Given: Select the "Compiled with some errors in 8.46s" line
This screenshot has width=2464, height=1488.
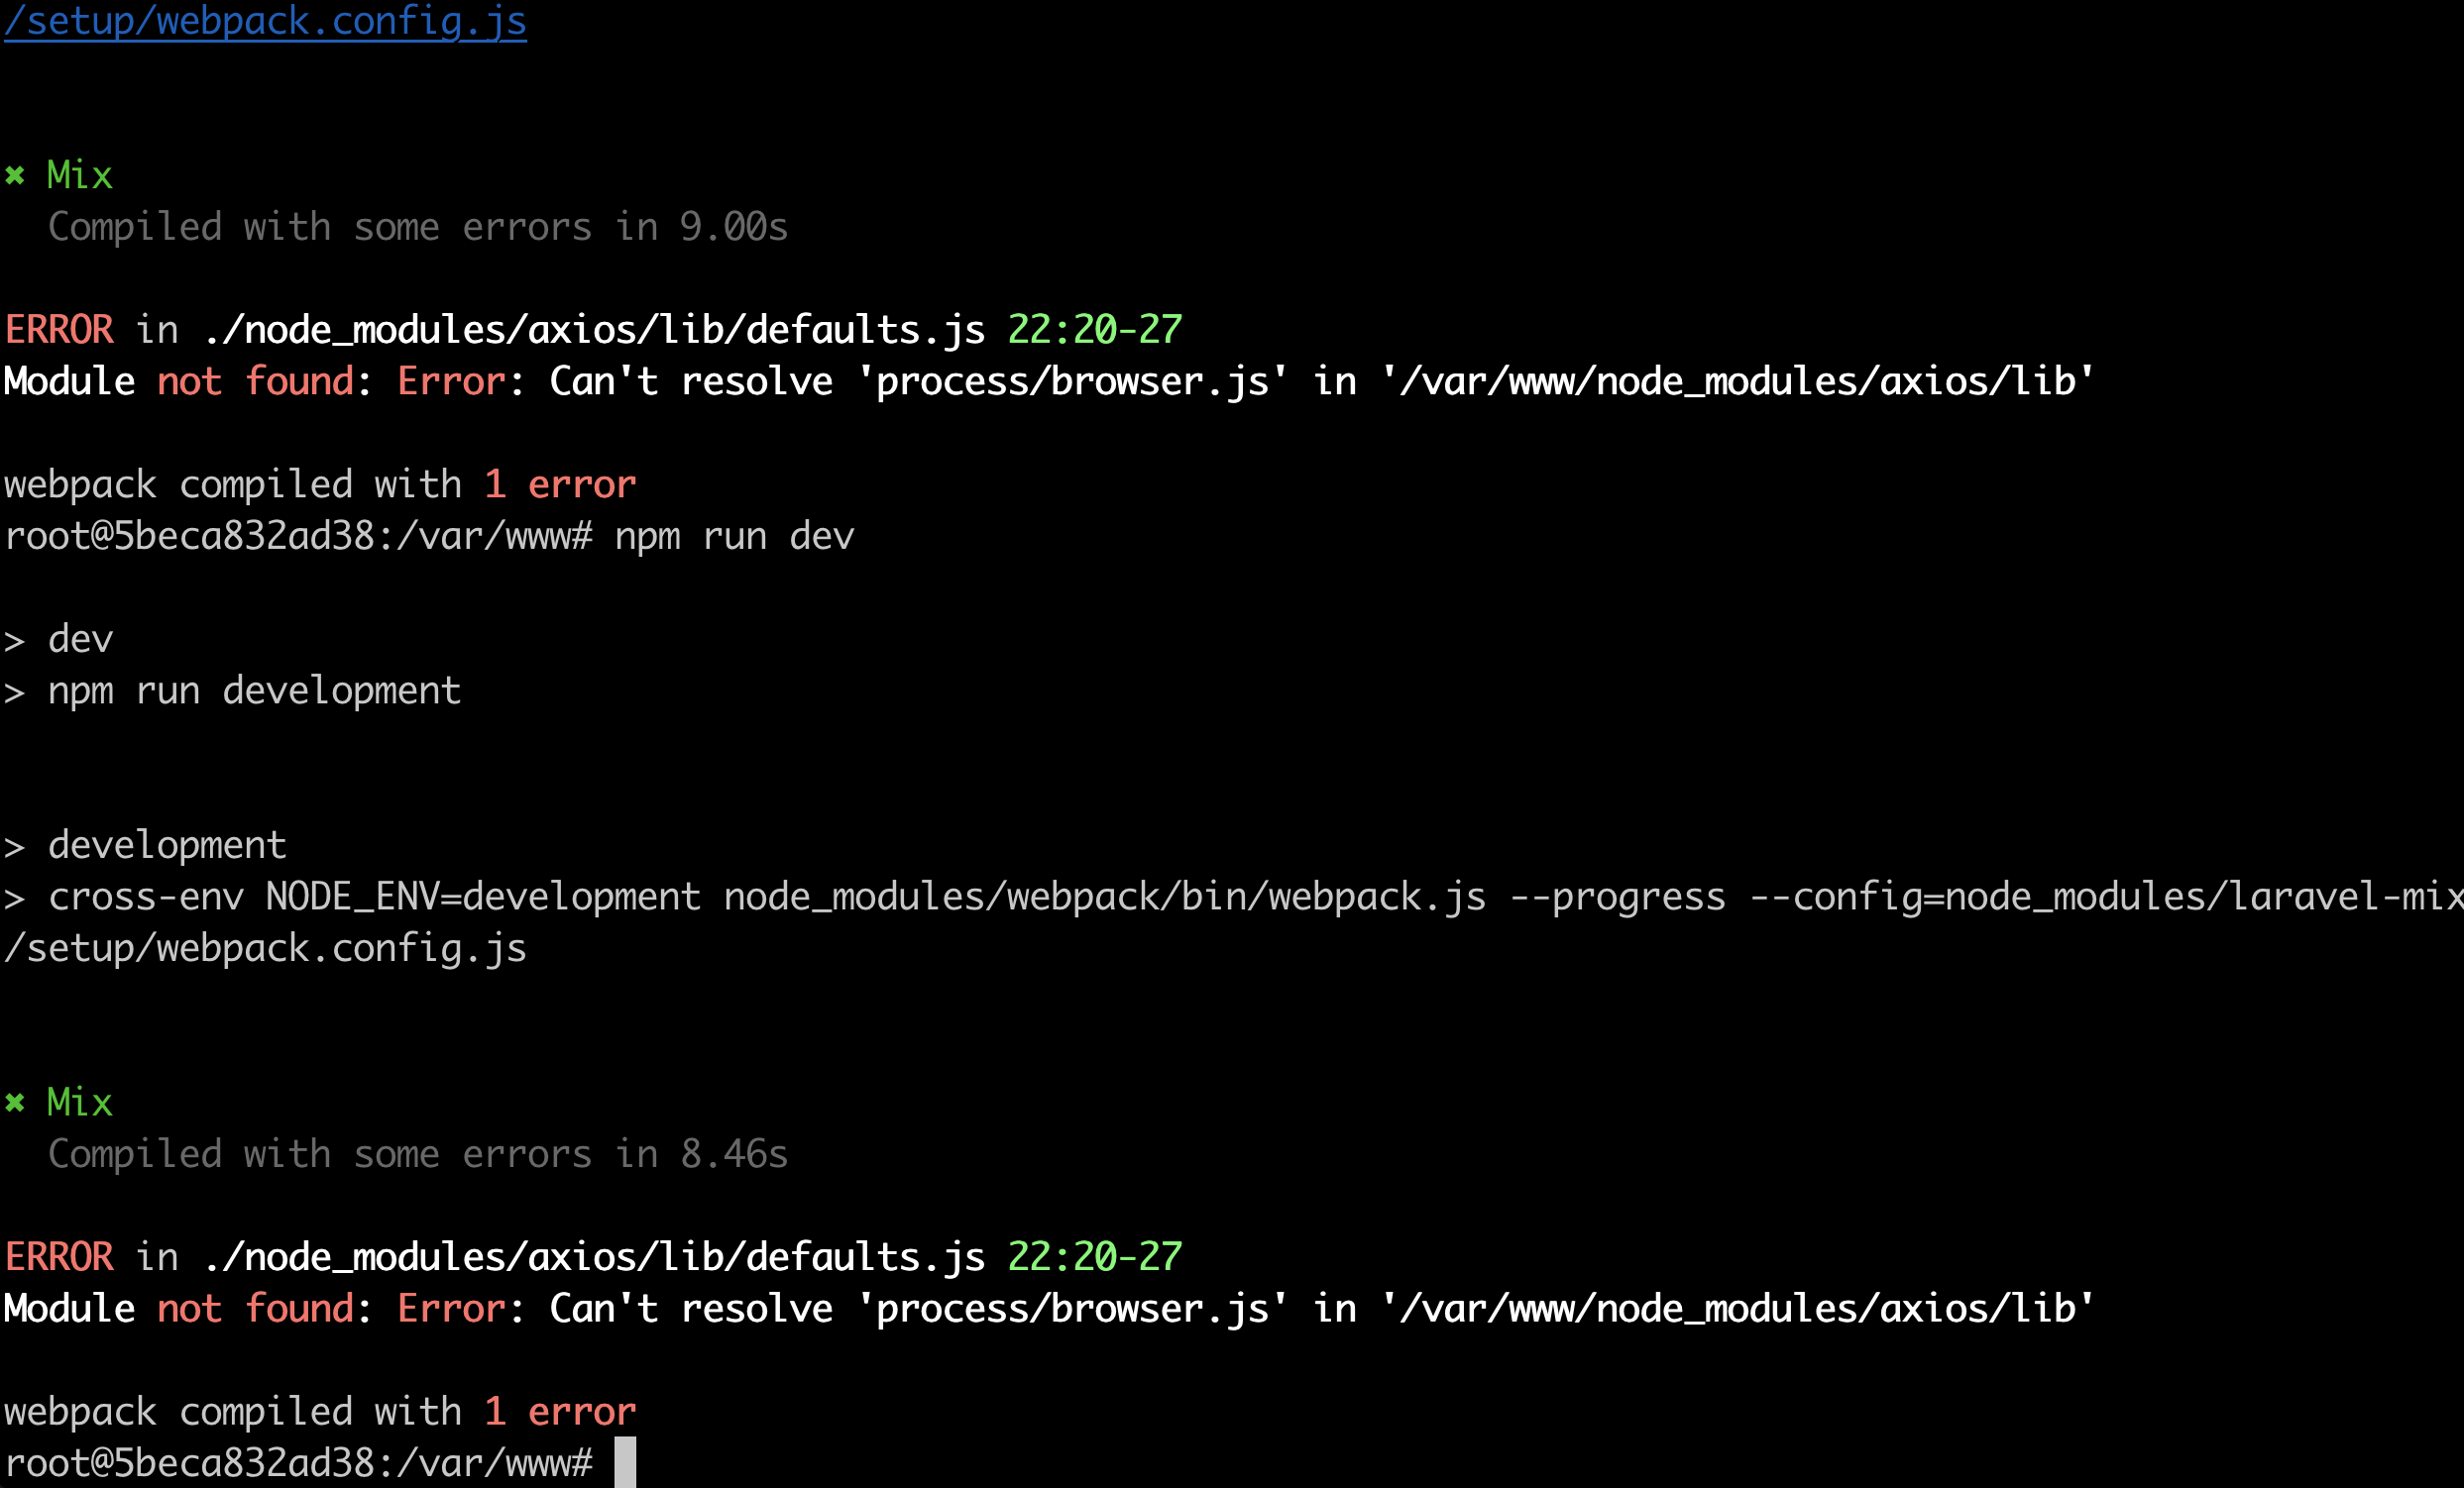Looking at the screenshot, I should 418,1154.
